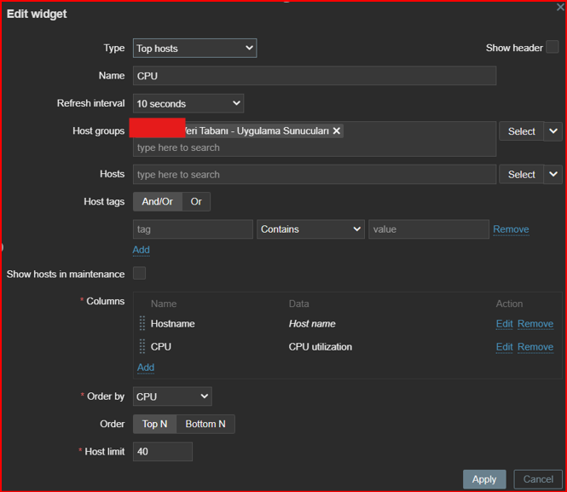Apply the widget changes

tap(484, 479)
